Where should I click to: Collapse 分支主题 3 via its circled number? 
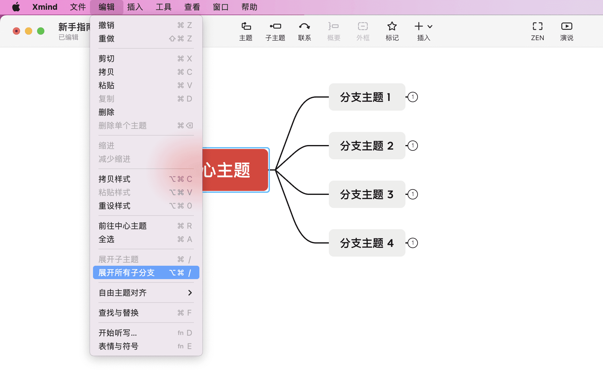click(413, 194)
